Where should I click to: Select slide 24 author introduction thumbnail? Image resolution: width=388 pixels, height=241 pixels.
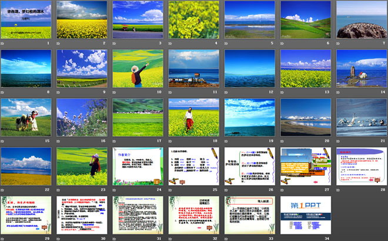tap(138, 166)
